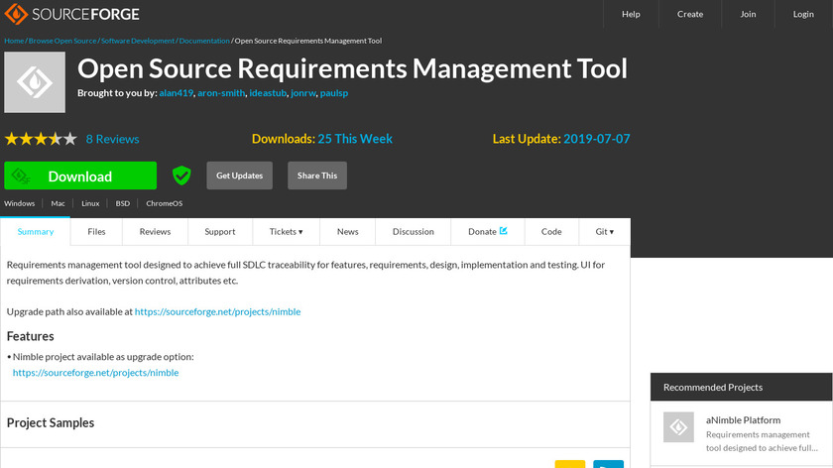Click the Share This button
Screen dimensions: 833x468
[317, 175]
